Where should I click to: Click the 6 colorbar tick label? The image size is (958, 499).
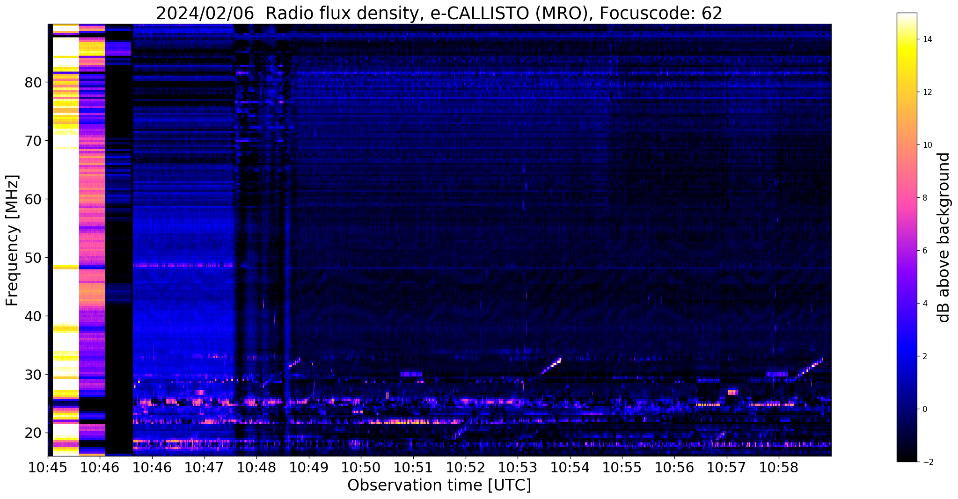925,251
